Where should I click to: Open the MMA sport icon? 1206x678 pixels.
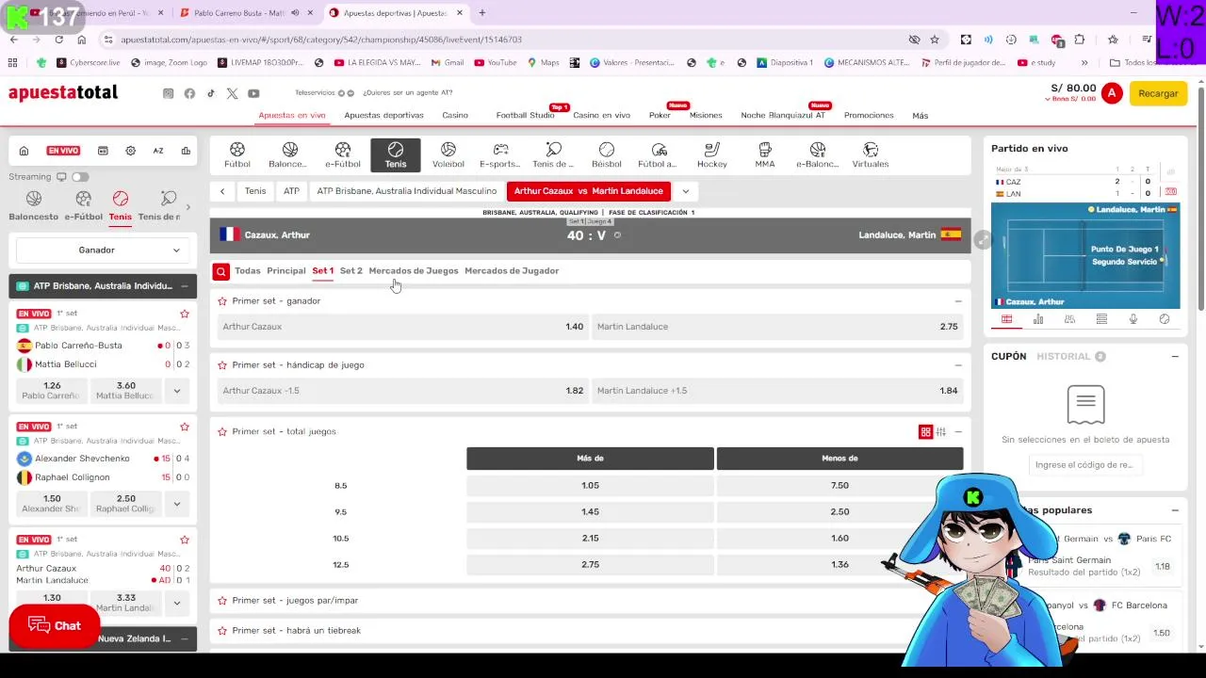point(764,155)
